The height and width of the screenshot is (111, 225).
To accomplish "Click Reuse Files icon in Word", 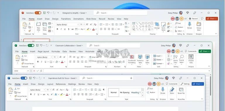I will (x=181, y=90).
